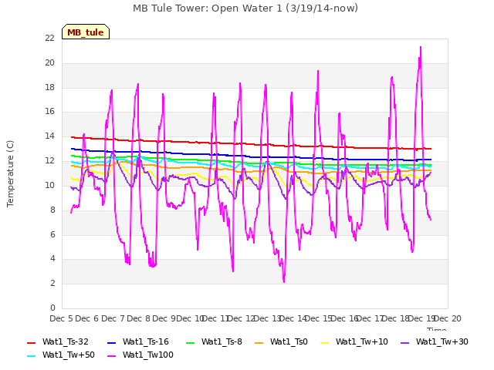Click the 18 y-axis tick label
The width and height of the screenshot is (494, 370).
coord(49,87)
